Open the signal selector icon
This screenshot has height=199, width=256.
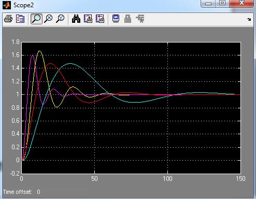(x=140, y=19)
